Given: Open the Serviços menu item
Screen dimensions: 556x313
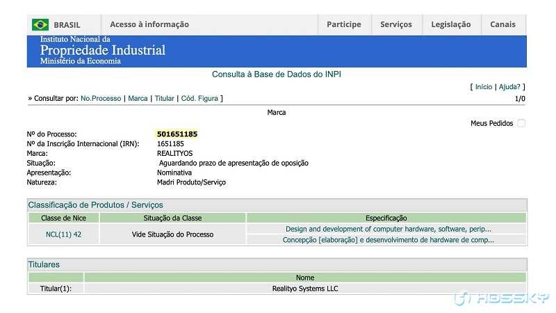Looking at the screenshot, I should (x=396, y=24).
